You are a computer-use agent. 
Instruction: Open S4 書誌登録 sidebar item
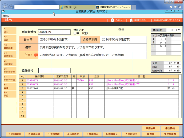(x=10, y=54)
